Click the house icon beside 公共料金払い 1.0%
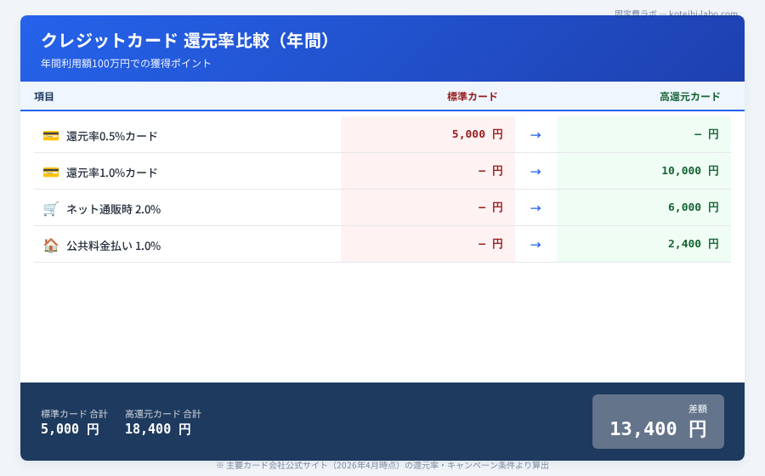Image resolution: width=765 pixels, height=476 pixels. 51,246
